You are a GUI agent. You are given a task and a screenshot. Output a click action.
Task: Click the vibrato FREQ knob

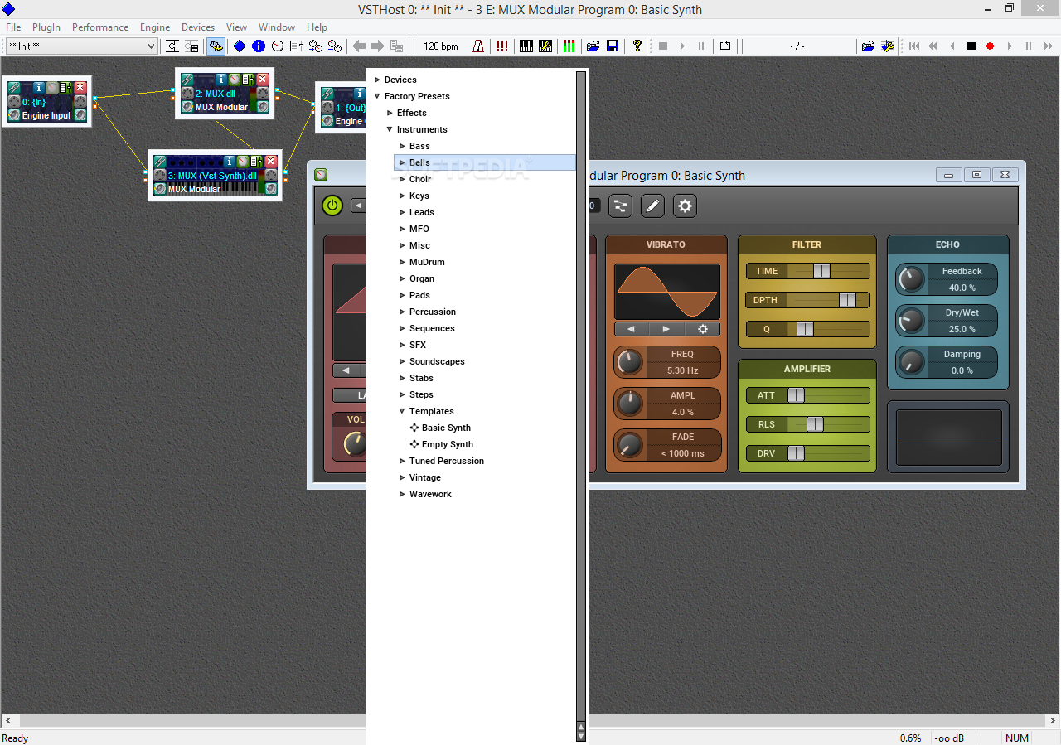[629, 362]
